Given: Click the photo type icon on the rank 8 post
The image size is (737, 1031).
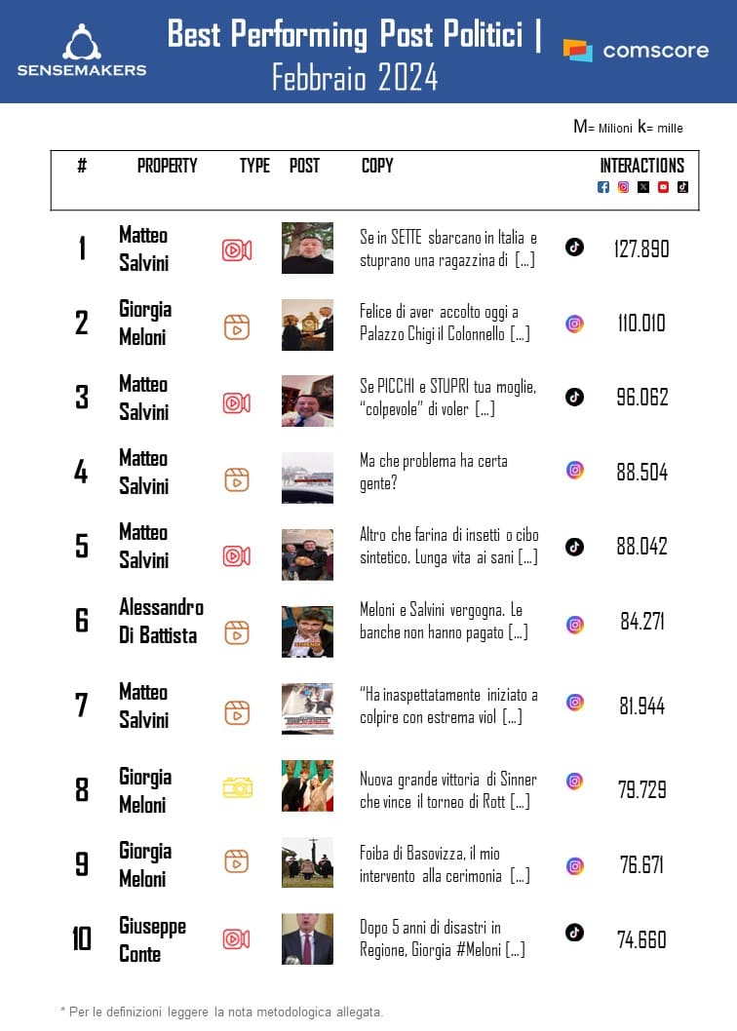Looking at the screenshot, I should (x=237, y=787).
